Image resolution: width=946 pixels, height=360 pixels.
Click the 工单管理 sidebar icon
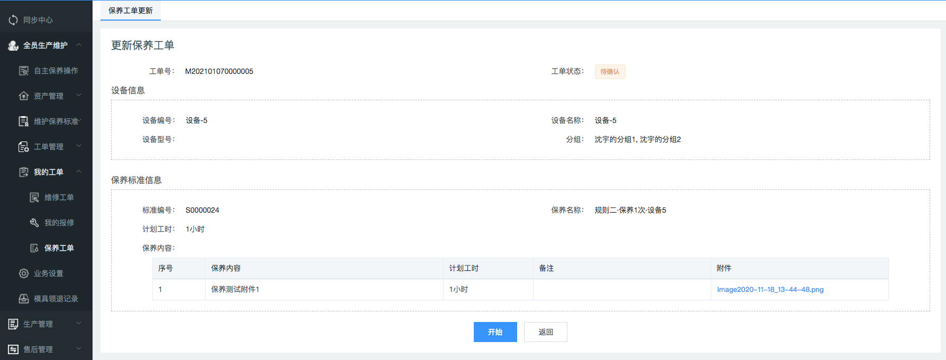[24, 147]
